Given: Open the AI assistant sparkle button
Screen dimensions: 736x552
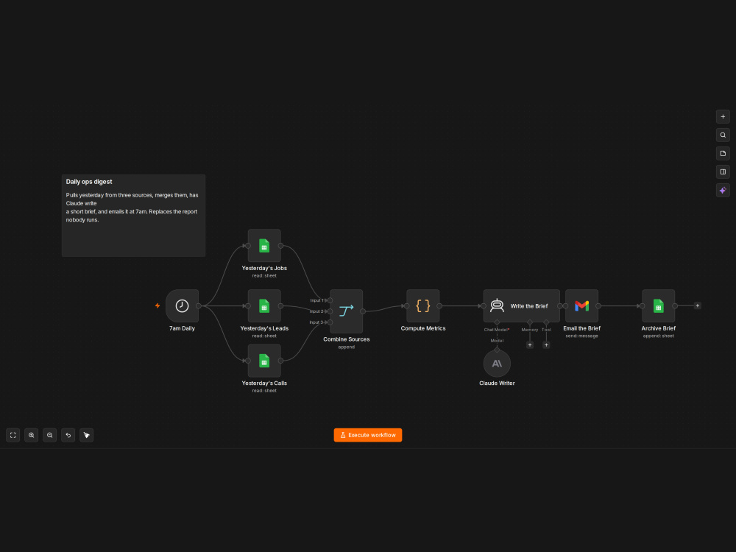Looking at the screenshot, I should (x=723, y=190).
